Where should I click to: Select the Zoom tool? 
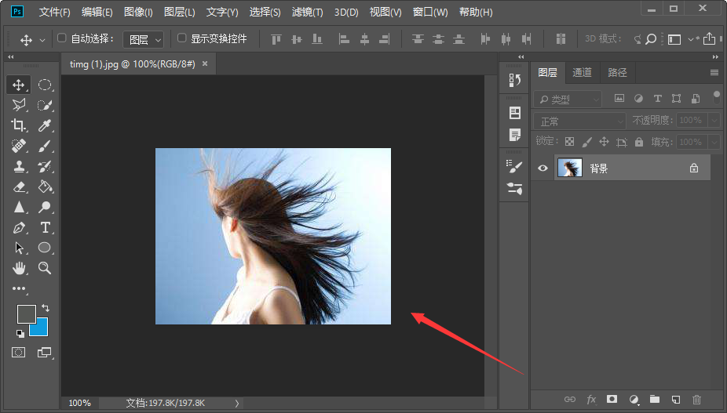tap(45, 268)
